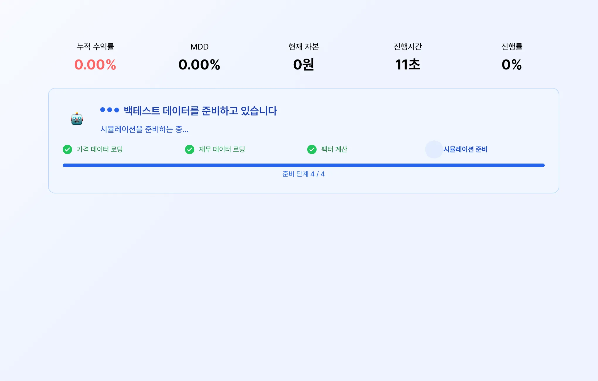Click the MDD 0.00% value
This screenshot has height=381, width=598.
click(x=199, y=64)
